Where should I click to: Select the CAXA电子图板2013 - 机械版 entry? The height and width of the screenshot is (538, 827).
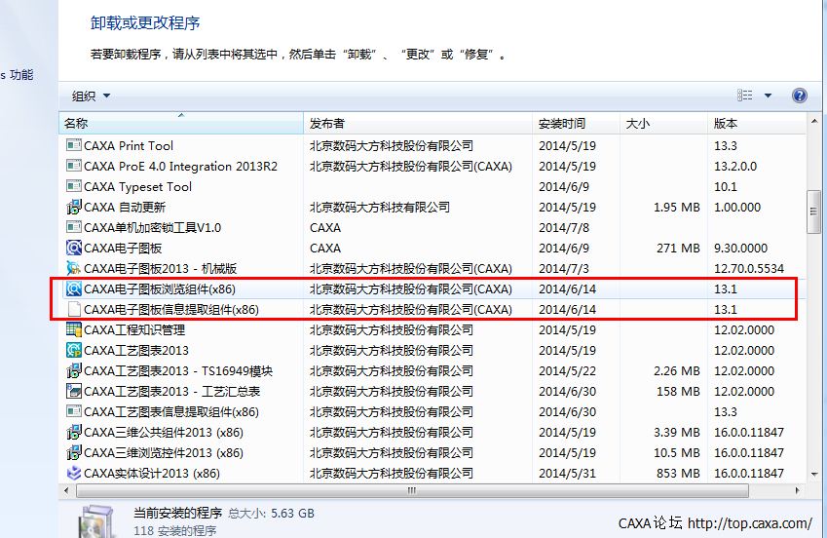click(x=161, y=268)
